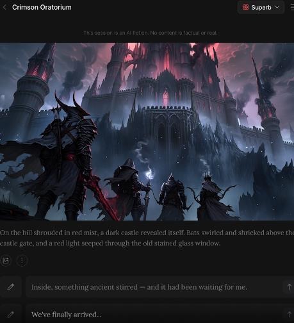This screenshot has width=294, height=323.
Task: Open the dark castle scene illustration
Action: [147, 131]
